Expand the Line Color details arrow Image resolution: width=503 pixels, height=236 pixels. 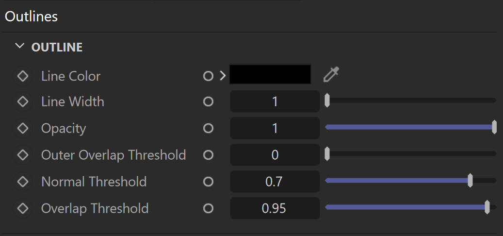pos(223,76)
